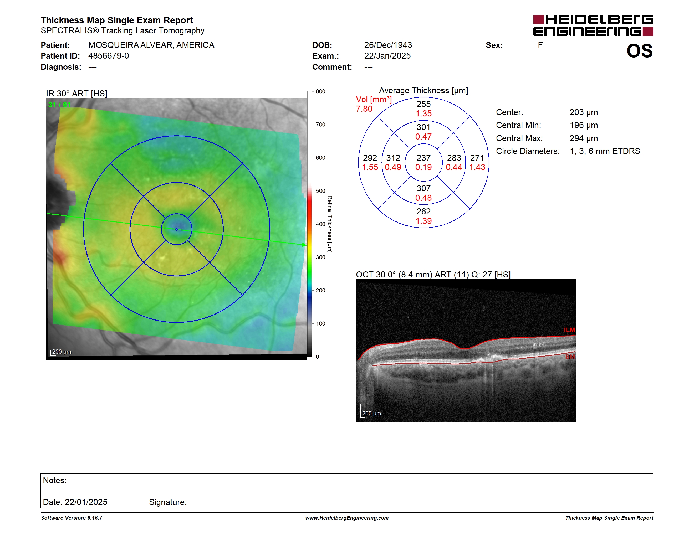Click the inner right sector thickness 283
694x536 pixels.
click(x=454, y=158)
